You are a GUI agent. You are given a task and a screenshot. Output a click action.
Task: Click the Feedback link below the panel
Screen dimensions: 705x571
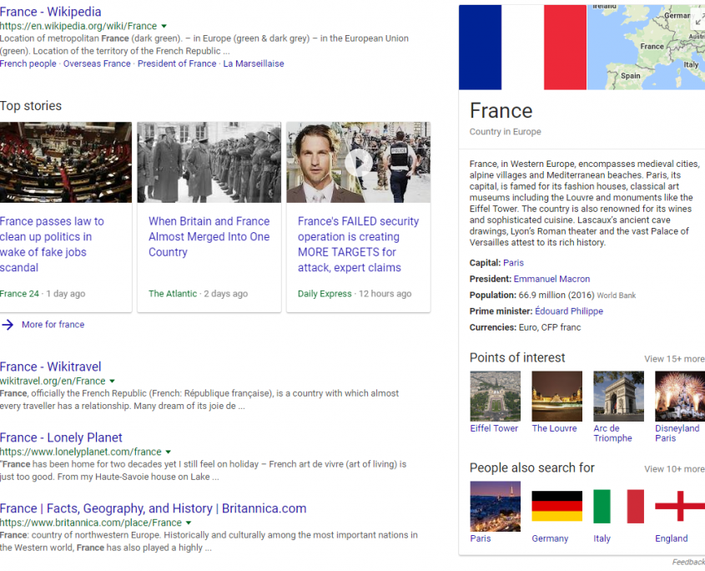687,563
